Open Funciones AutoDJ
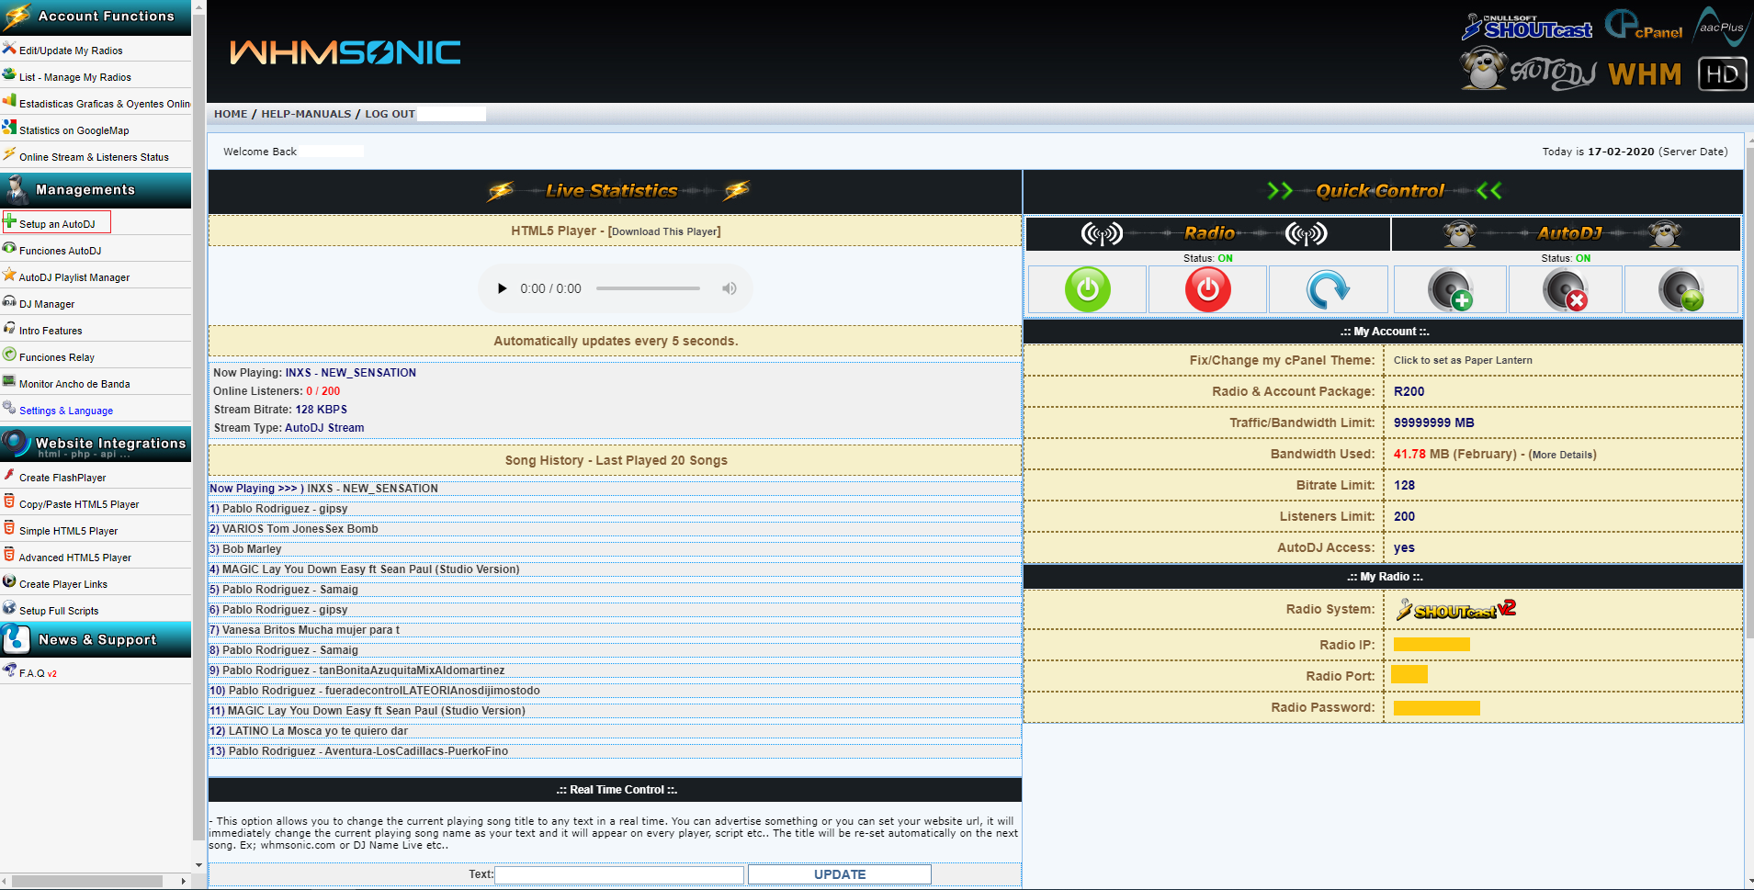1754x890 pixels. pyautogui.click(x=60, y=251)
